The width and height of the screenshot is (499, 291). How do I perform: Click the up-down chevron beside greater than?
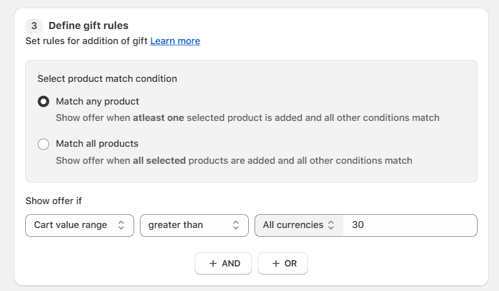pyautogui.click(x=236, y=225)
